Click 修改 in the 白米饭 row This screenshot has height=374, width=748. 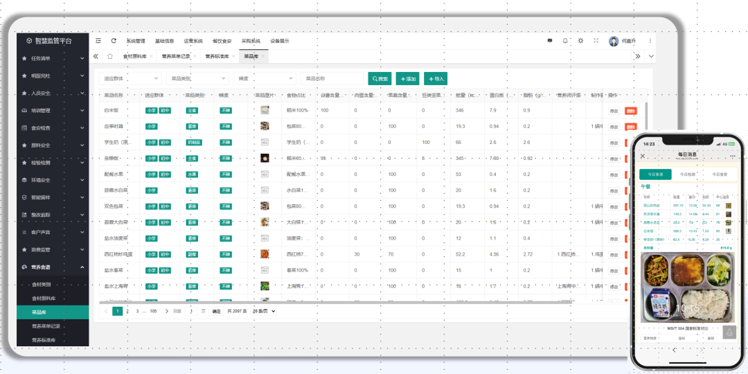tap(614, 111)
